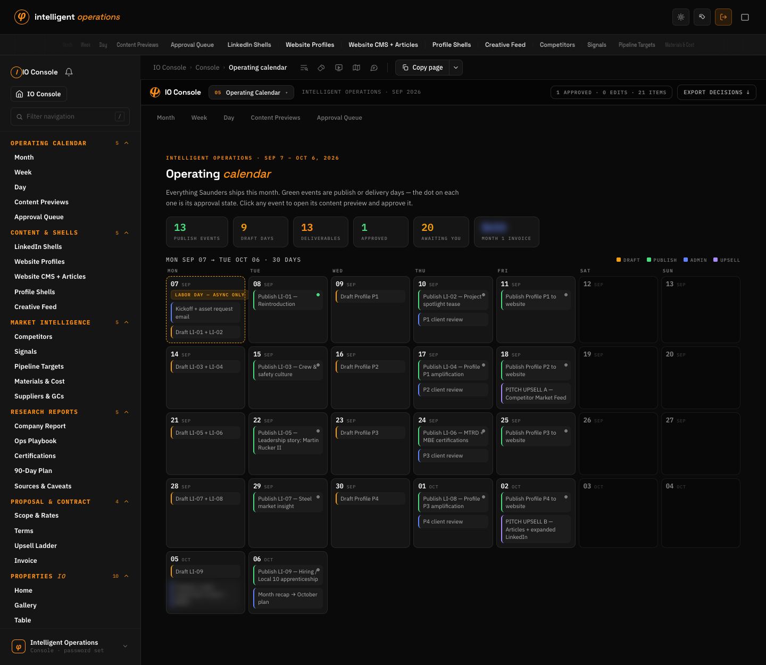Click Publish green legend swatch
The image size is (766, 665).
point(649,260)
